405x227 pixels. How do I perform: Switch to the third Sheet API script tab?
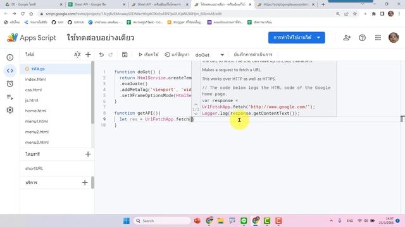point(159,4)
